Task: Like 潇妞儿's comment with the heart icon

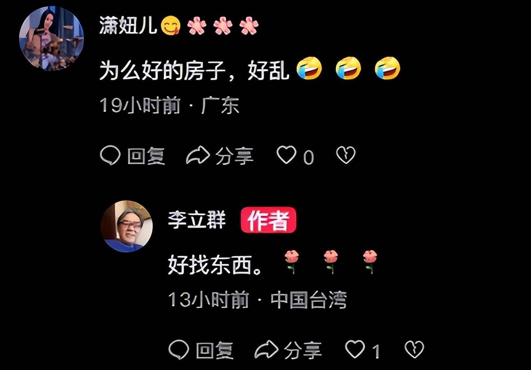Action: pos(286,155)
